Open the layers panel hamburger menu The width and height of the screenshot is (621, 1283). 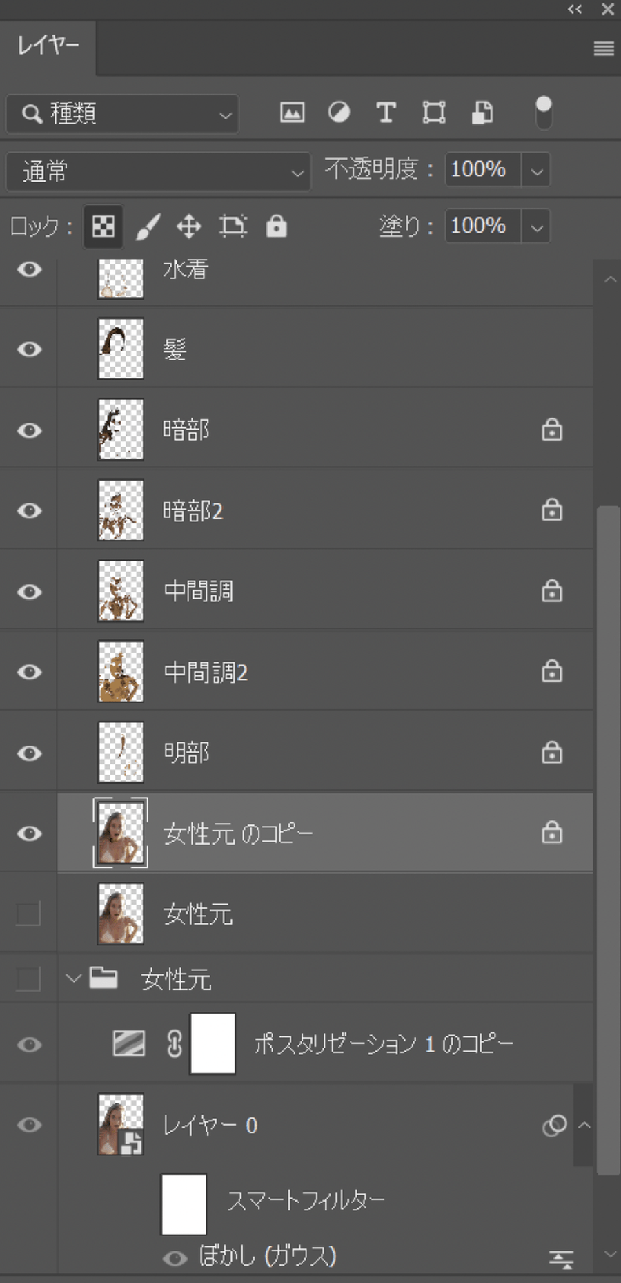pos(604,48)
